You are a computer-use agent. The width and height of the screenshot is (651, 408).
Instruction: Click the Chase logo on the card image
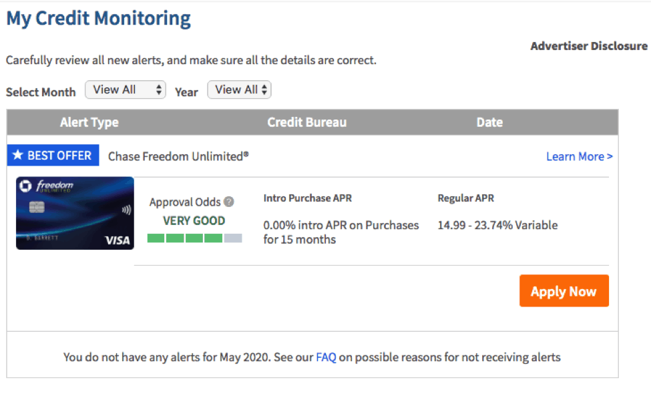tap(25, 186)
